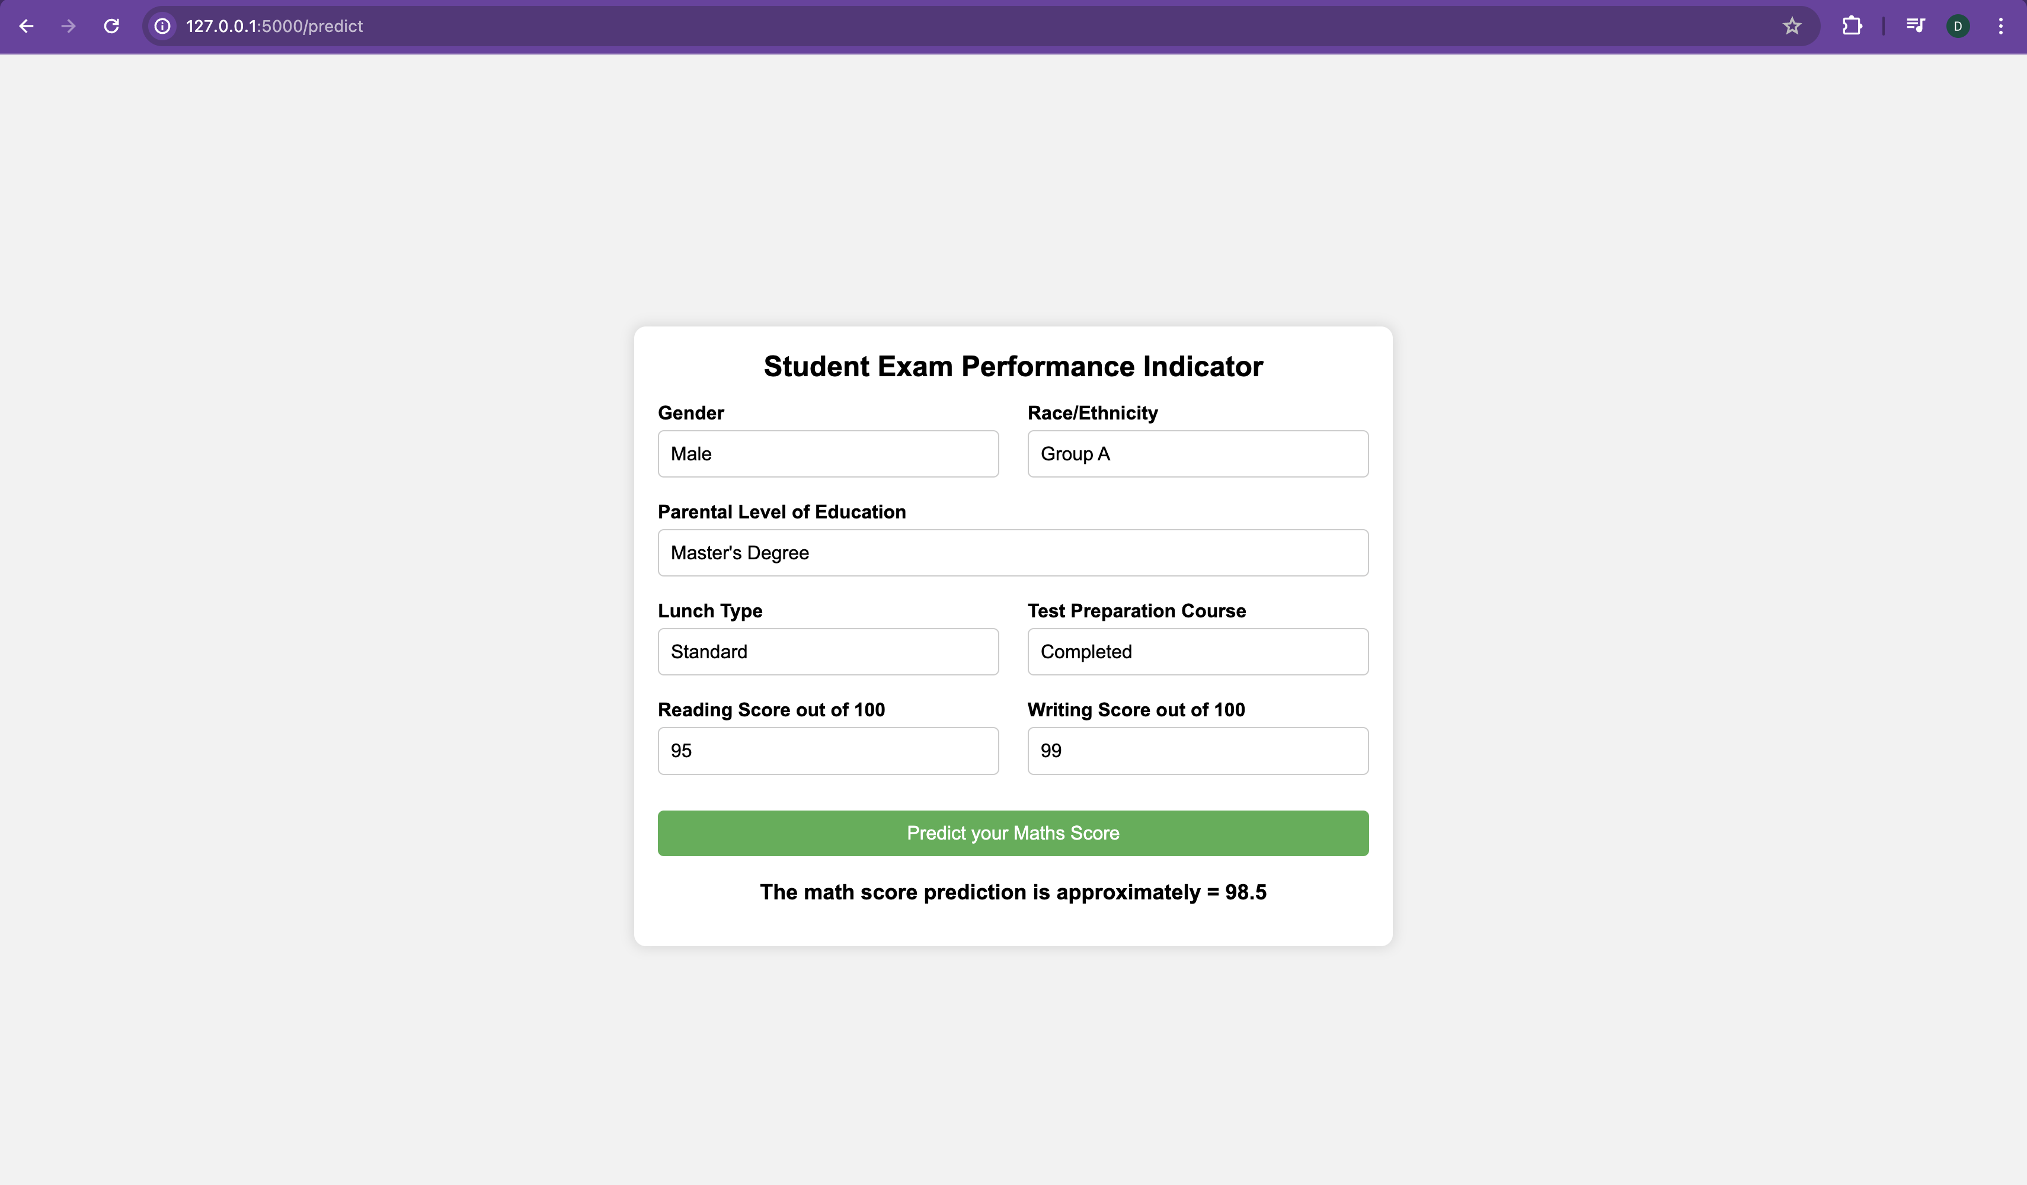View site information icon in address bar
Screen dimensions: 2027x1185
click(162, 25)
